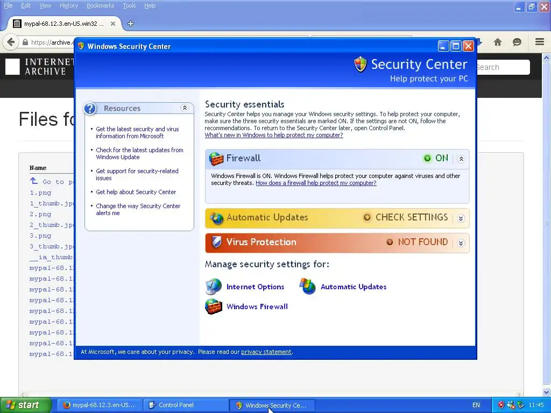The height and width of the screenshot is (413, 551).
Task: Click the Security Center header shield icon
Action: (x=361, y=65)
